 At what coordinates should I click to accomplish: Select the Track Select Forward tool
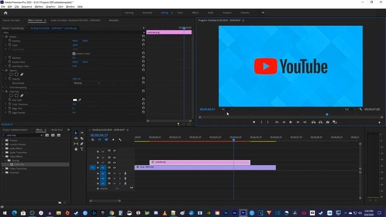tap(82, 133)
